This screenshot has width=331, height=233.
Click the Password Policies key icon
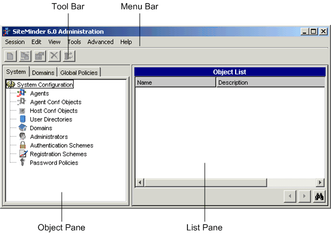pyautogui.click(x=22, y=163)
